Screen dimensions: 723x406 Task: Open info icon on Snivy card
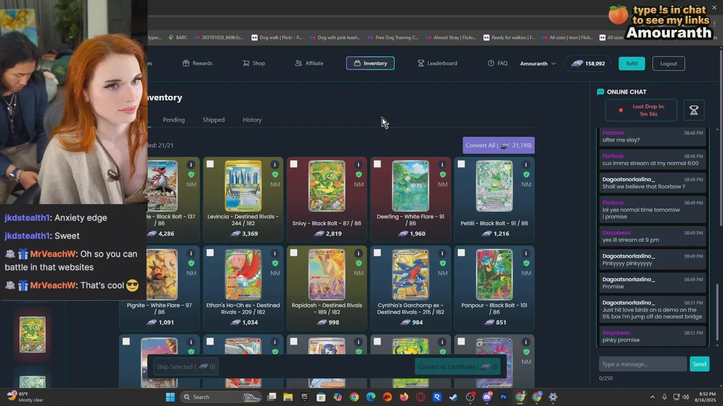tap(358, 165)
